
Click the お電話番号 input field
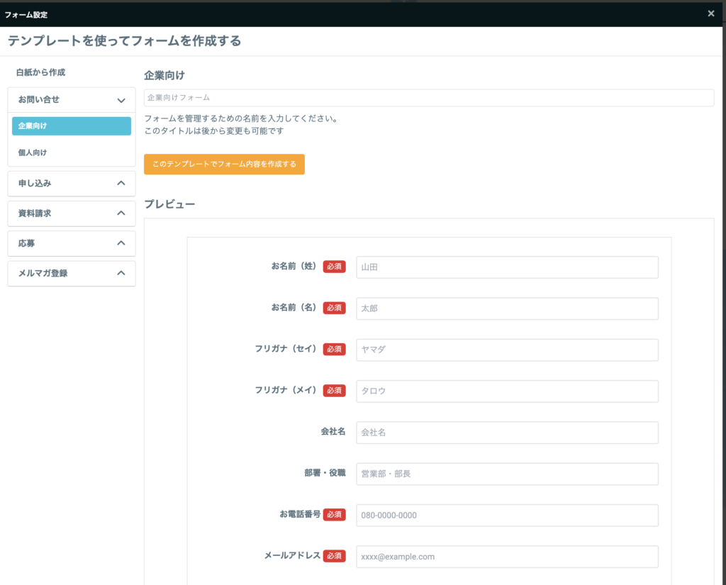pyautogui.click(x=507, y=516)
